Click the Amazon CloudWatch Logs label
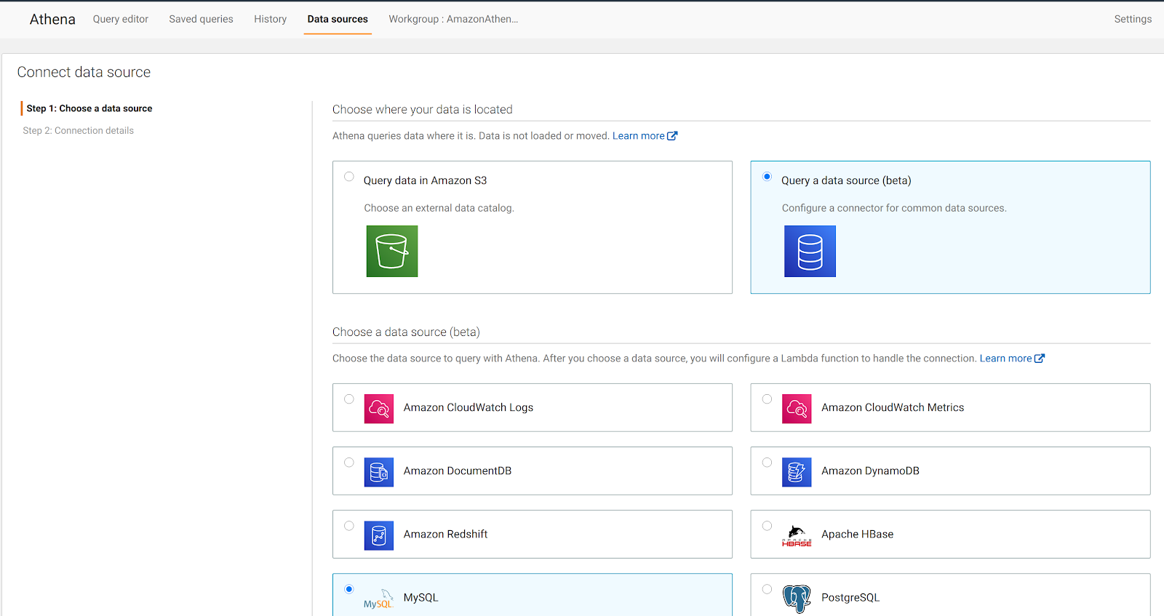This screenshot has width=1164, height=616. [469, 408]
